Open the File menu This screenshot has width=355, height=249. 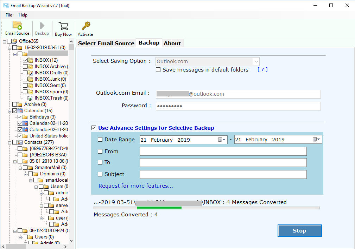(9, 15)
